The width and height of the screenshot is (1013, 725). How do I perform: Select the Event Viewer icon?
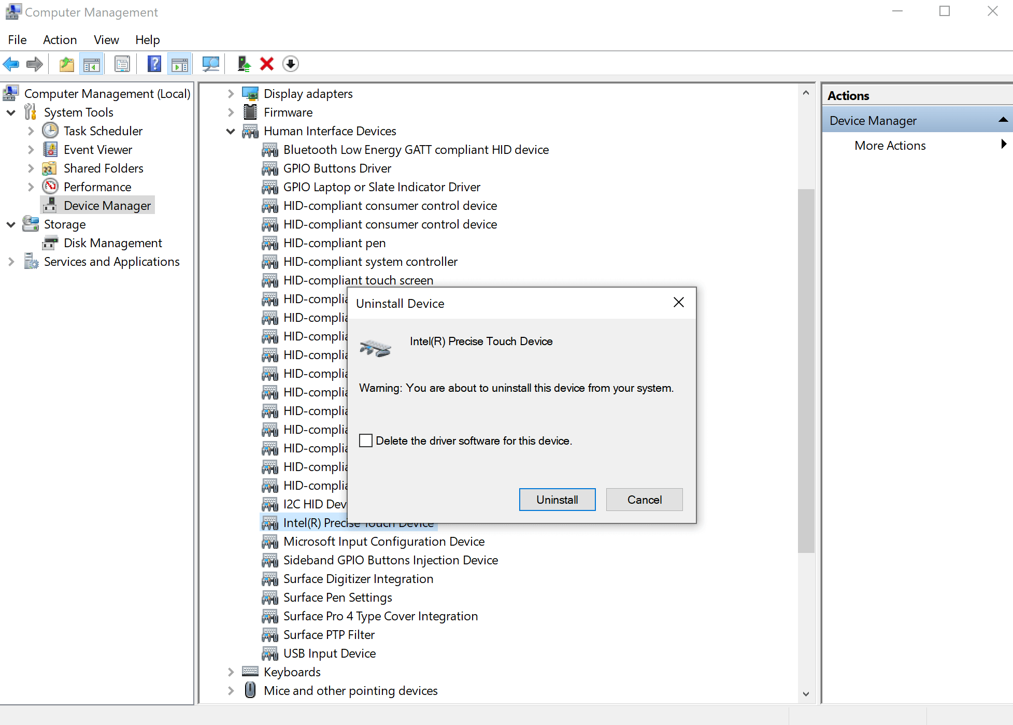(50, 149)
